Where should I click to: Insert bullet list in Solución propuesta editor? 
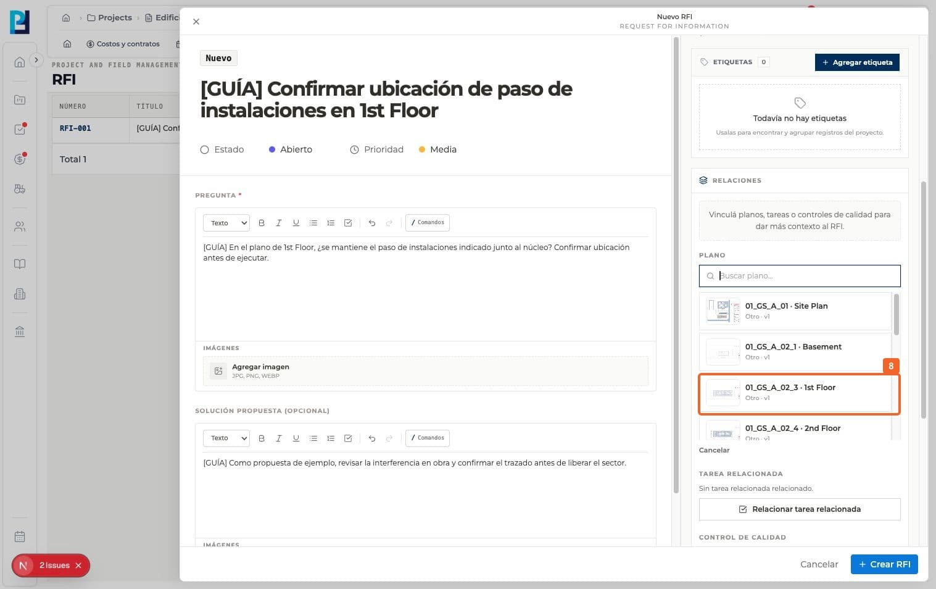[x=313, y=438]
